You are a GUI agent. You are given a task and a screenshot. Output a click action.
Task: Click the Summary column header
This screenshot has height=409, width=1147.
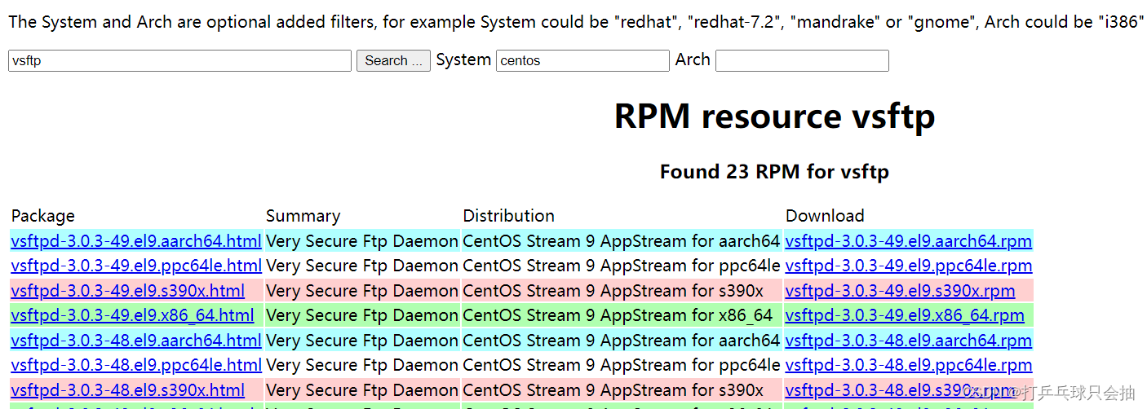point(303,216)
